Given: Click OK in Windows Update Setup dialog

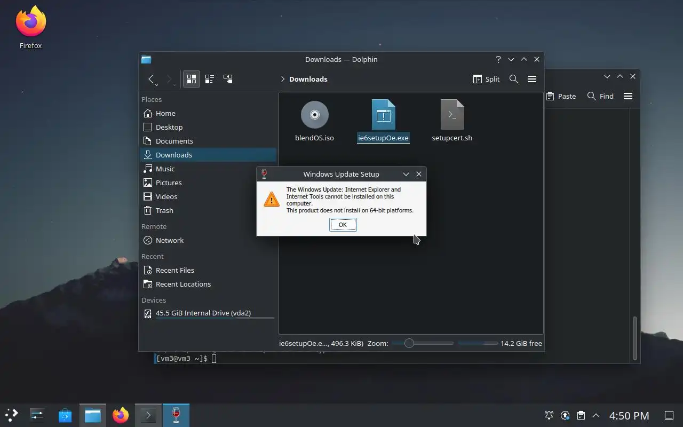Looking at the screenshot, I should [x=343, y=225].
